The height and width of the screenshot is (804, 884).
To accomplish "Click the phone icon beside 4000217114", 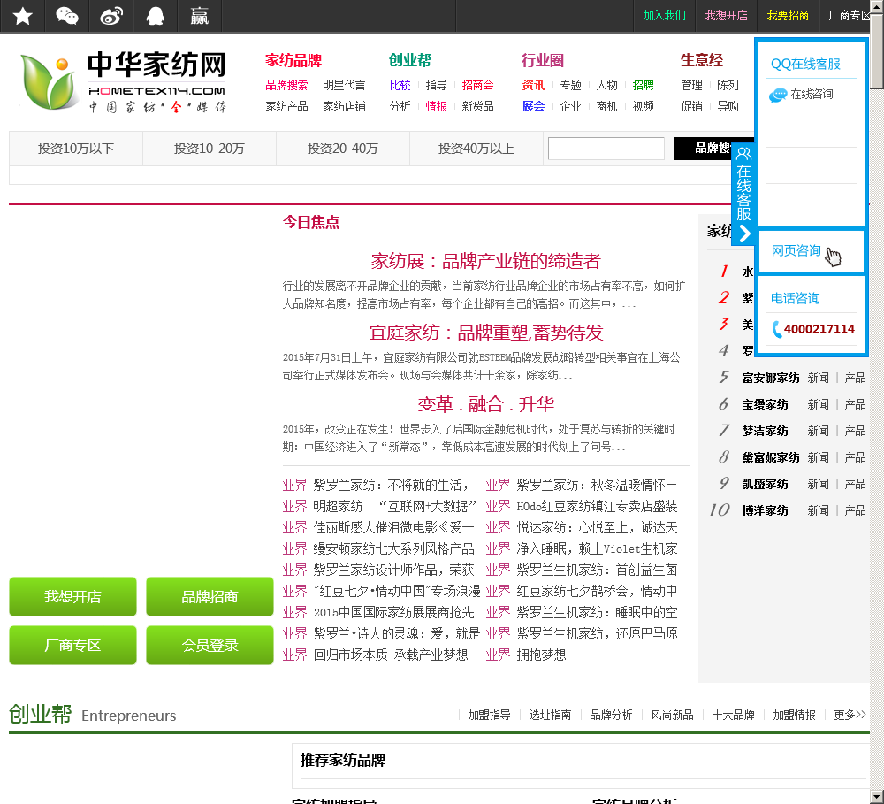I will point(777,329).
